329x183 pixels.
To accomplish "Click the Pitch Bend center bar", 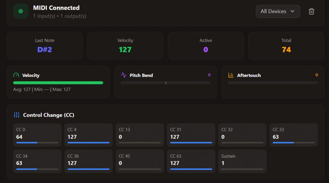I will tap(165, 83).
